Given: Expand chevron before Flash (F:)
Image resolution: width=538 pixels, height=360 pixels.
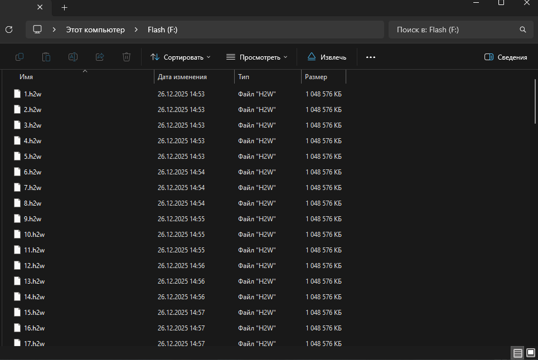Looking at the screenshot, I should pyautogui.click(x=136, y=30).
